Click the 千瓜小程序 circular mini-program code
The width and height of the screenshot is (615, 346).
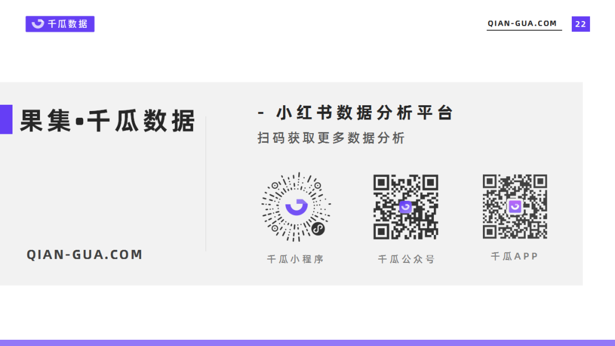point(296,207)
